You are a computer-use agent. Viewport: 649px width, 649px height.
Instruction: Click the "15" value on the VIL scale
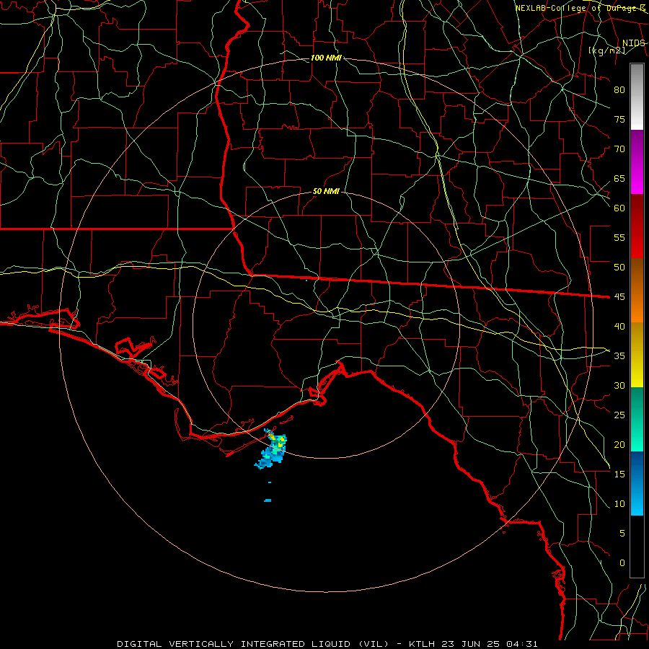coord(619,474)
